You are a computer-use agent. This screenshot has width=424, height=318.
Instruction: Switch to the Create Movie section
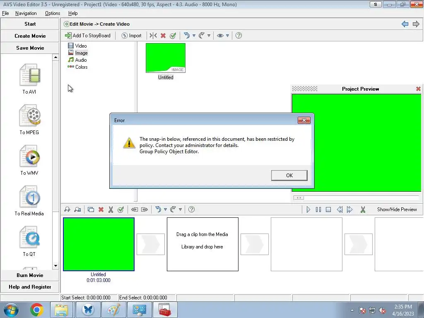(30, 36)
